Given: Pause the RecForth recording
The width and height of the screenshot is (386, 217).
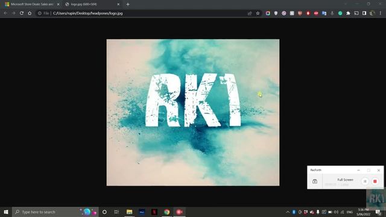Looking at the screenshot, I should [365, 181].
